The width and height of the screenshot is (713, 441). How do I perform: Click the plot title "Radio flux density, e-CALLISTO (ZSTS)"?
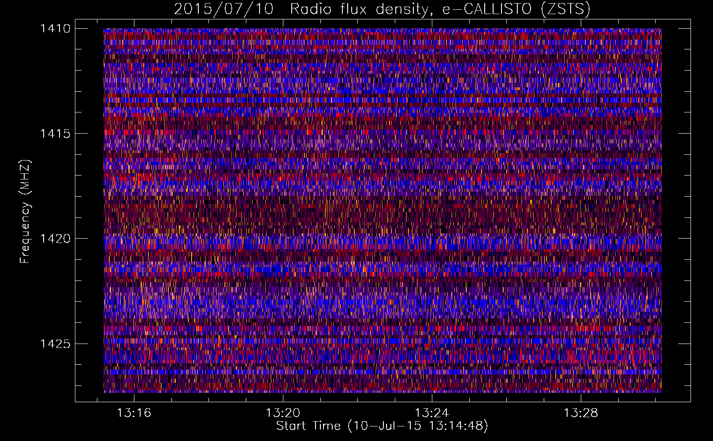tap(440, 9)
